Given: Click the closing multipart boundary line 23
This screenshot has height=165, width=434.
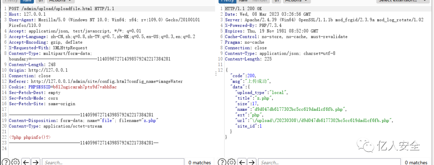Looking at the screenshot, I should [84, 143].
